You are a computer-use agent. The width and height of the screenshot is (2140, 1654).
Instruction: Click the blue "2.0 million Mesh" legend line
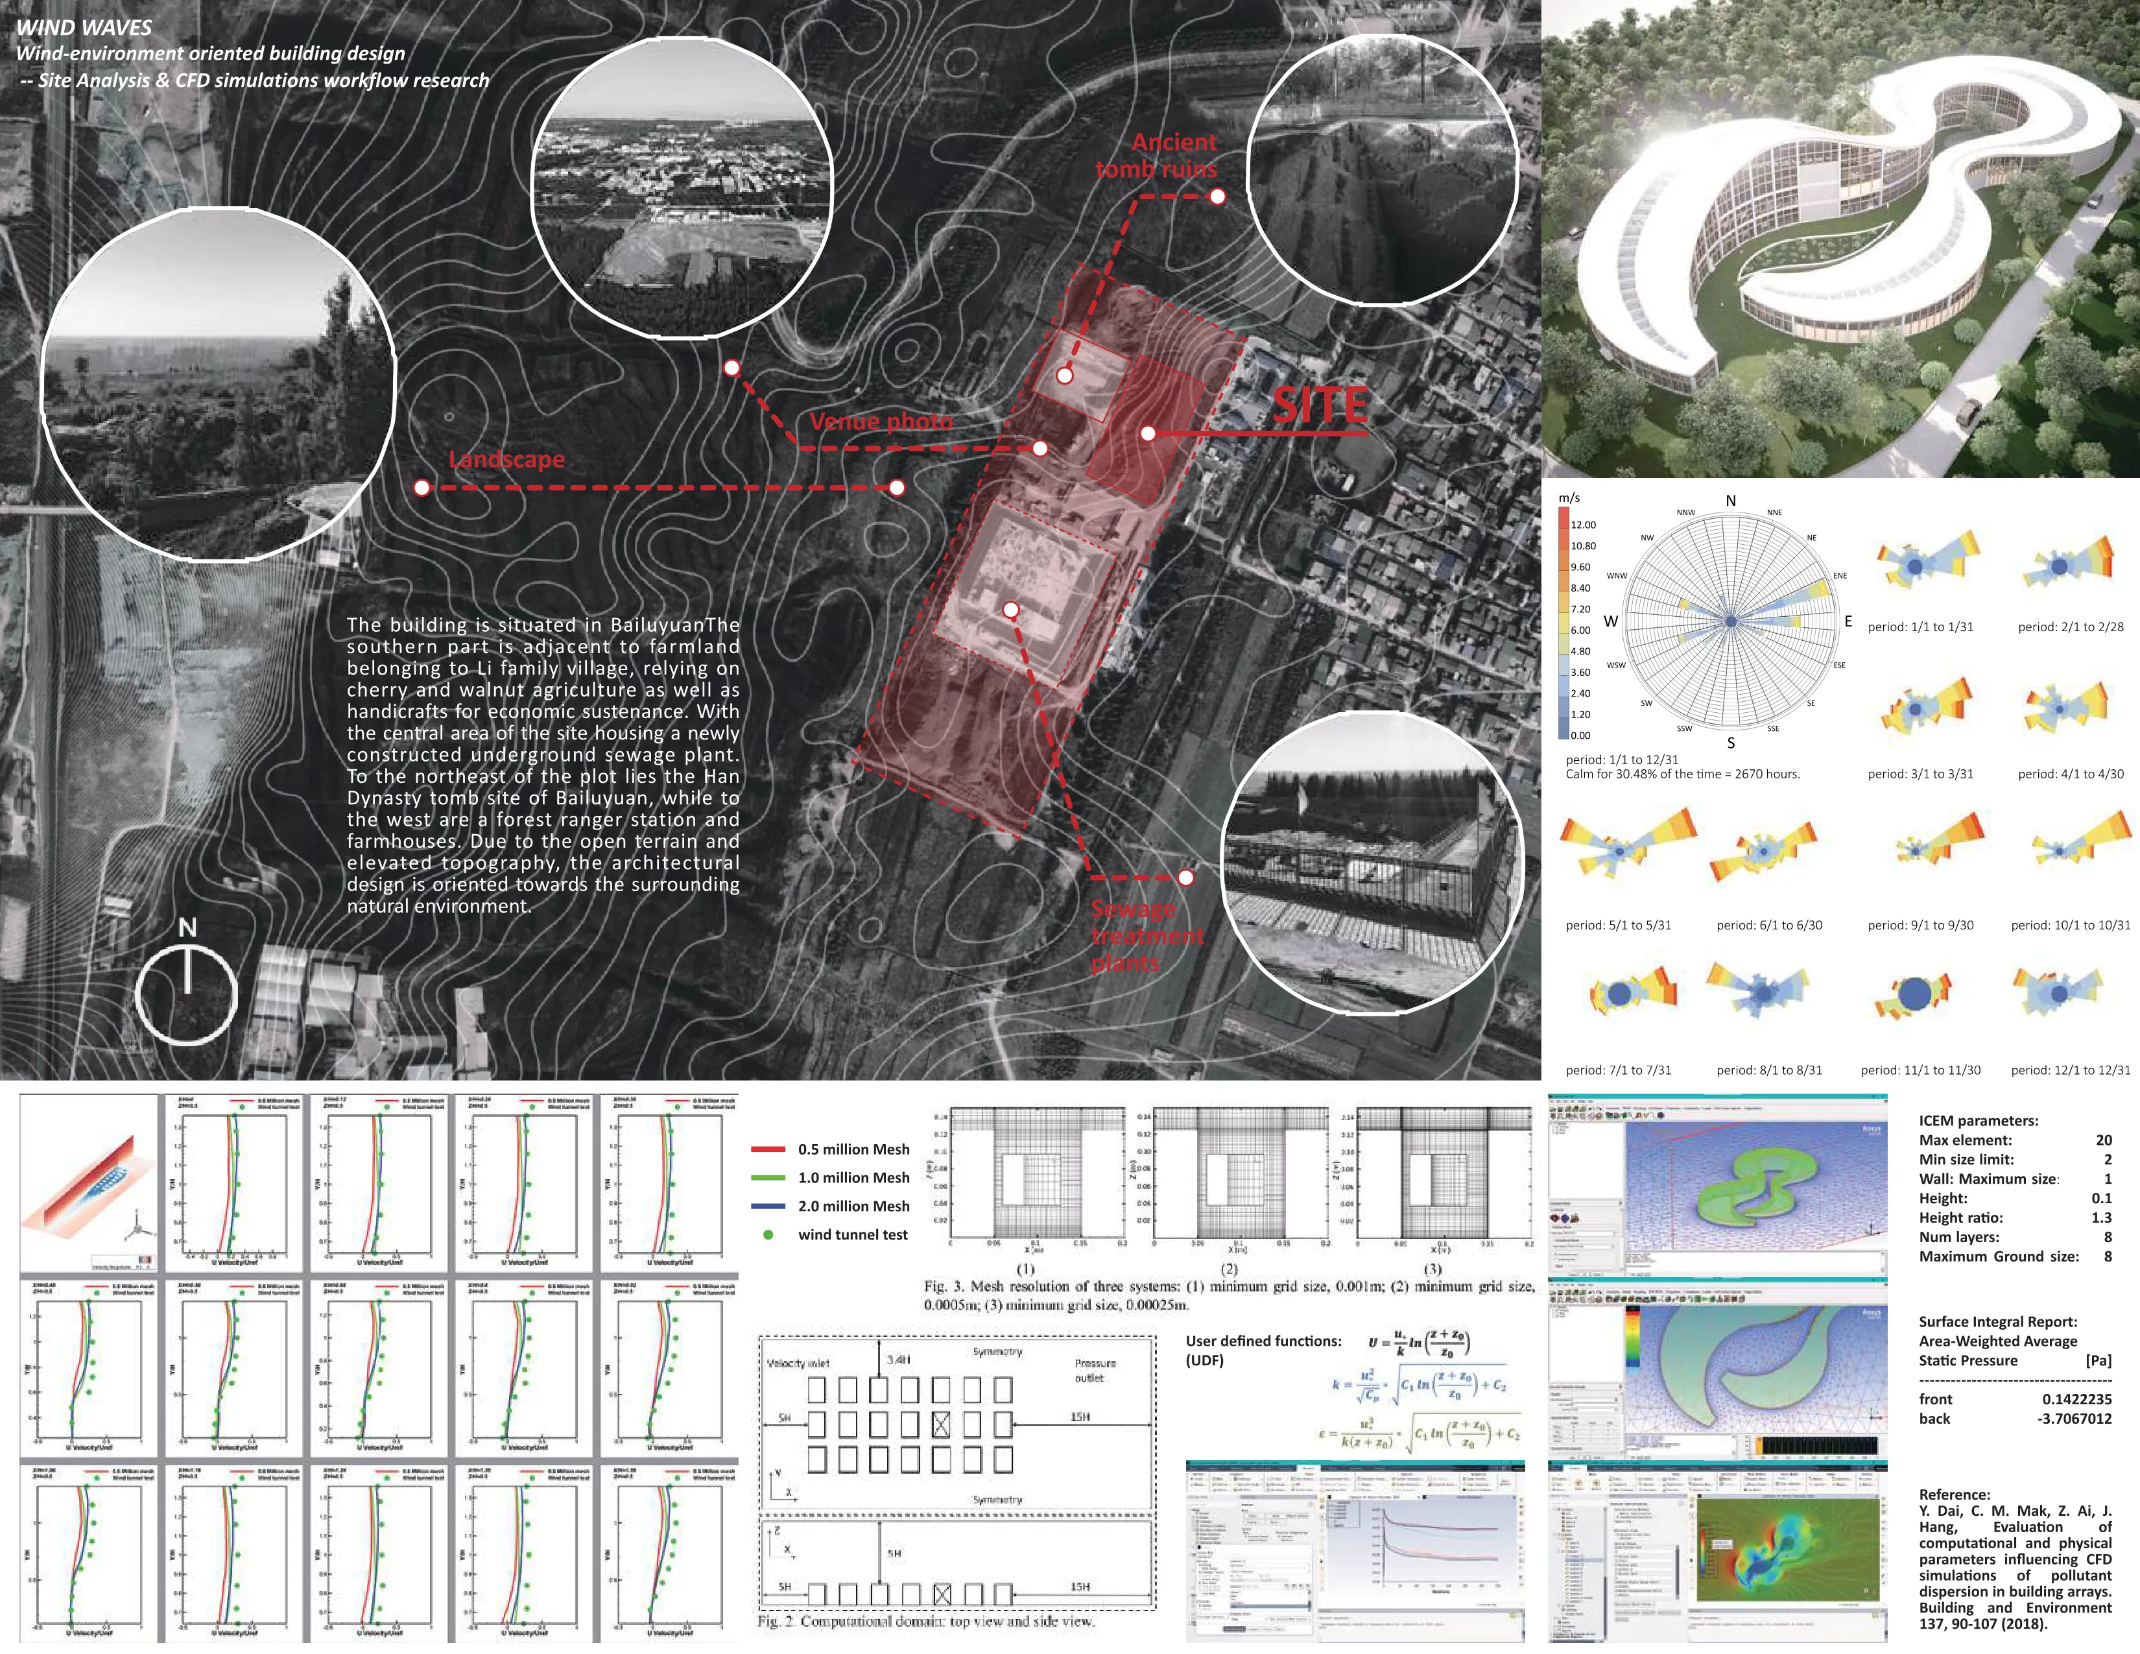[768, 1206]
